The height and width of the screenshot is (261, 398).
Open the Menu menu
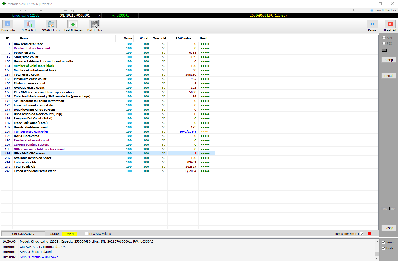tap(5, 10)
